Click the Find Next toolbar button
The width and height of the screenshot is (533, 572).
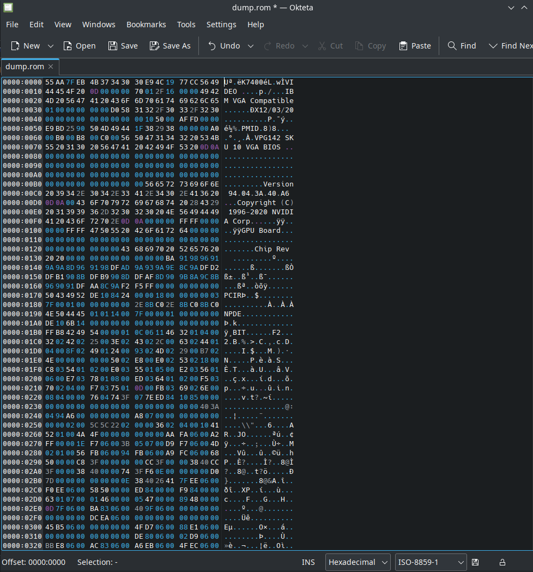click(510, 46)
